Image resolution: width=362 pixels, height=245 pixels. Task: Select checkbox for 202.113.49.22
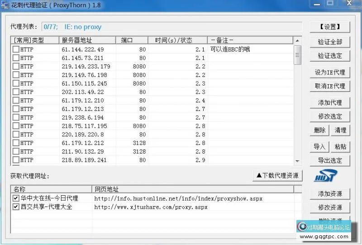pos(16,92)
